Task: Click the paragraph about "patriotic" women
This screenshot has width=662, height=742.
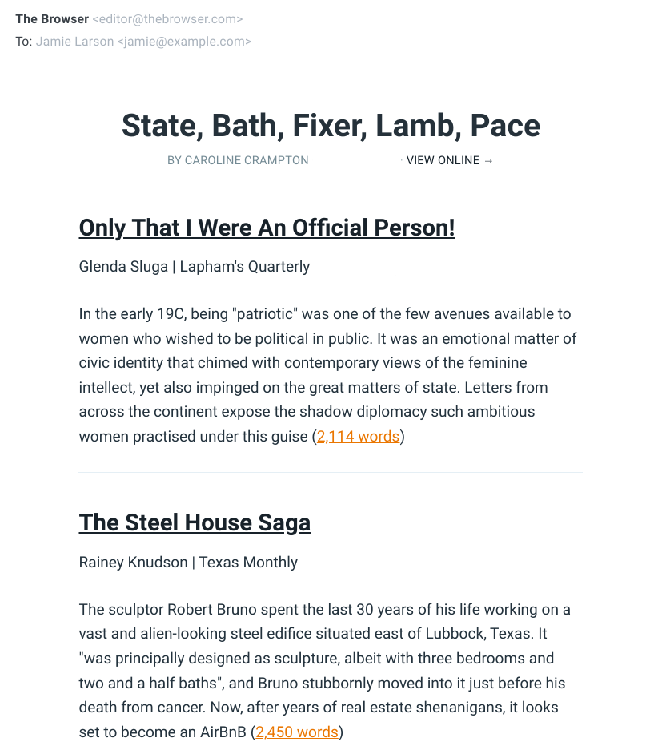Action: (x=327, y=375)
